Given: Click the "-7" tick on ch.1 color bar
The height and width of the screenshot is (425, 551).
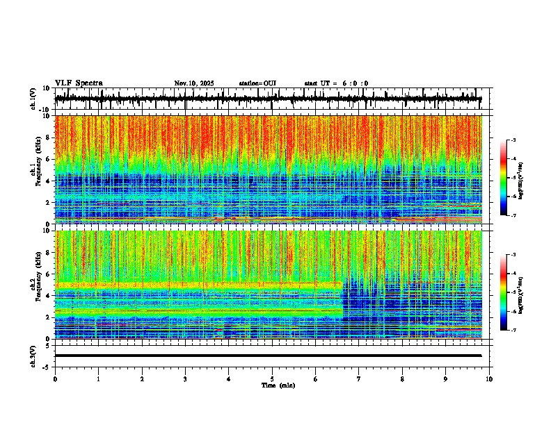Looking at the screenshot, I should (x=513, y=215).
